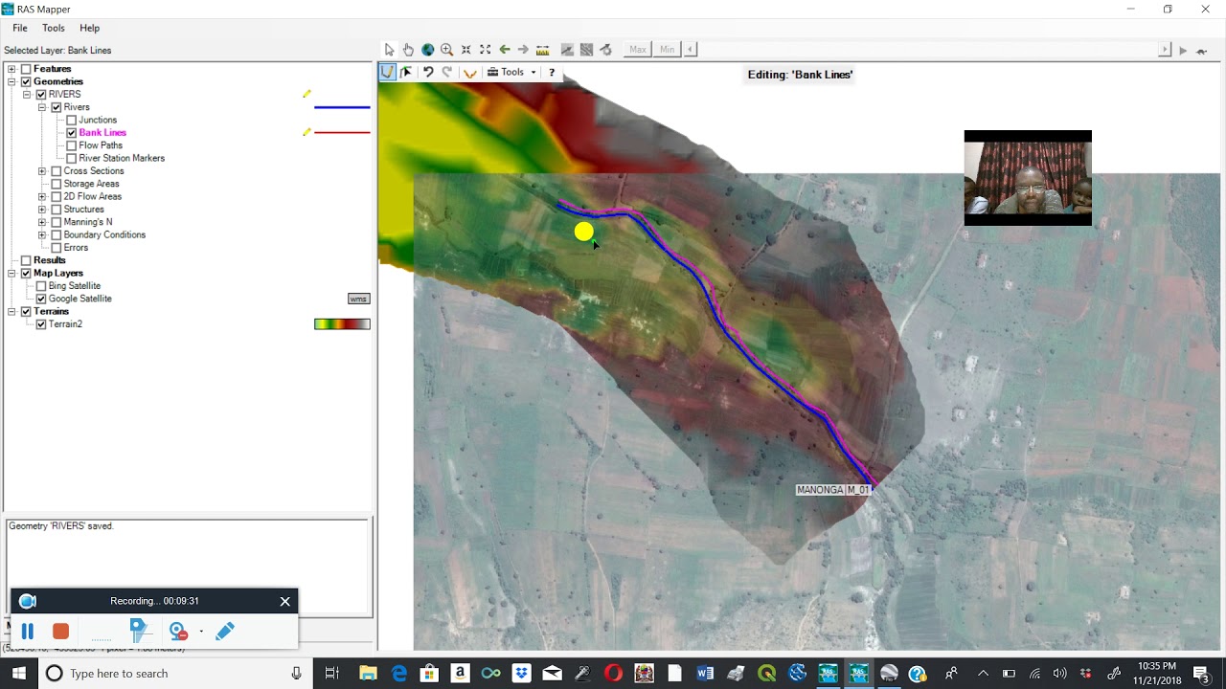Enable the Flow Paths checkbox

pos(72,145)
